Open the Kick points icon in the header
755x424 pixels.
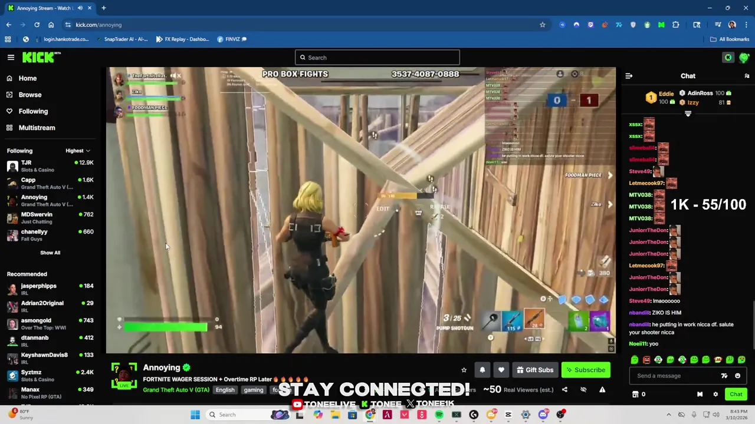click(728, 57)
